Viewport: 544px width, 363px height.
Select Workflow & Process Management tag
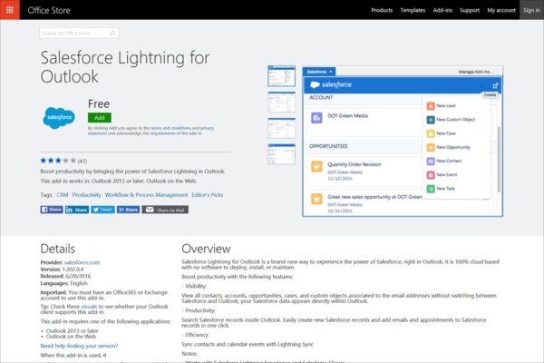[146, 195]
